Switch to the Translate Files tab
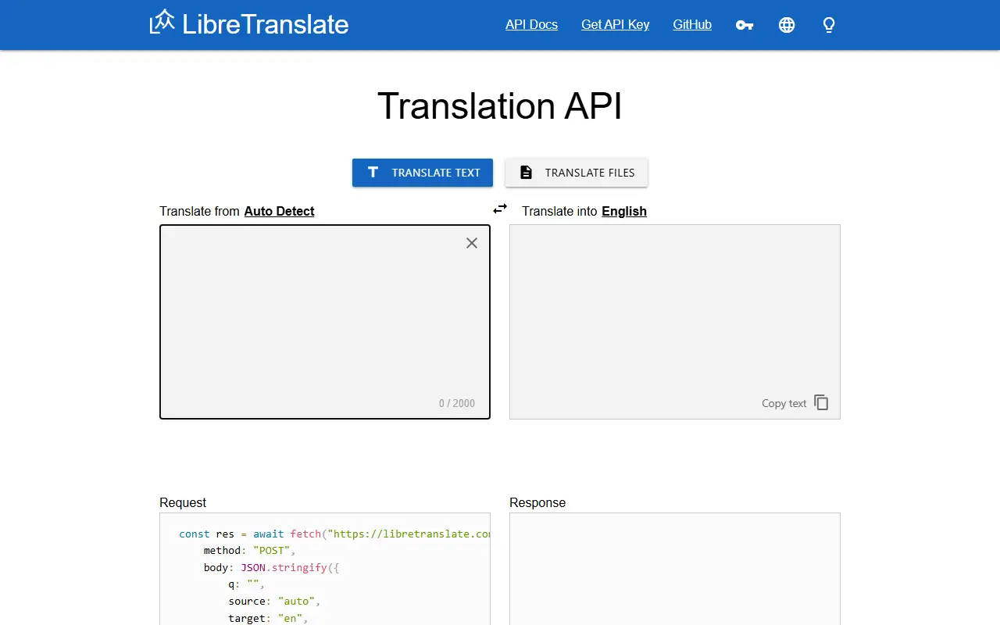This screenshot has width=1000, height=625. (577, 173)
